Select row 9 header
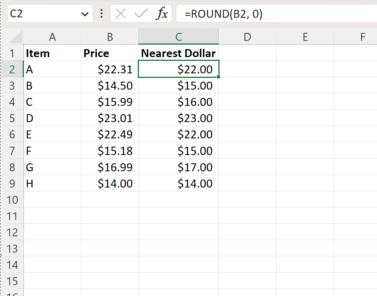This screenshot has width=377, height=296. pos(12,183)
